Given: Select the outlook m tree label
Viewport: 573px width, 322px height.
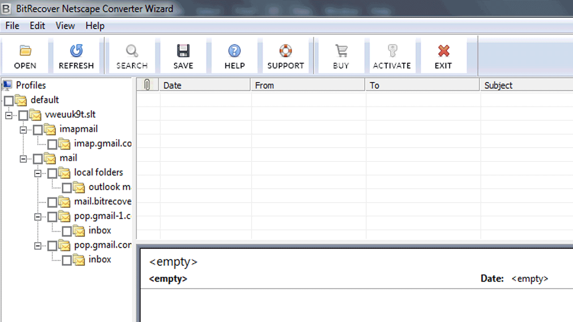Looking at the screenshot, I should pyautogui.click(x=110, y=187).
